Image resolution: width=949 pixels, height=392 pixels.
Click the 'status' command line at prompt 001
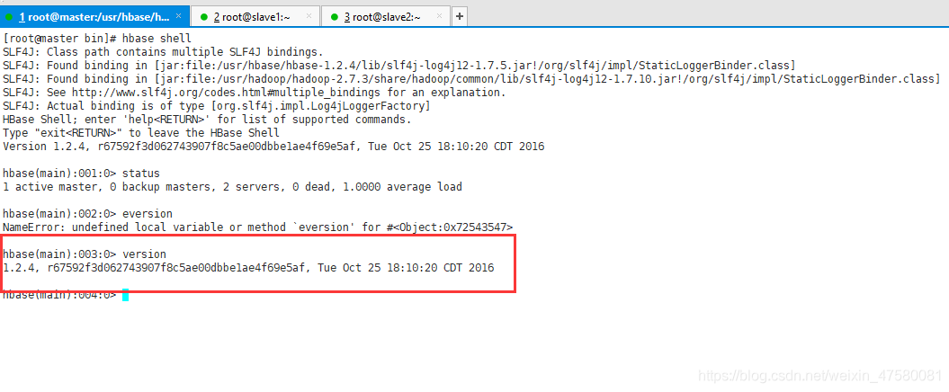pos(81,174)
